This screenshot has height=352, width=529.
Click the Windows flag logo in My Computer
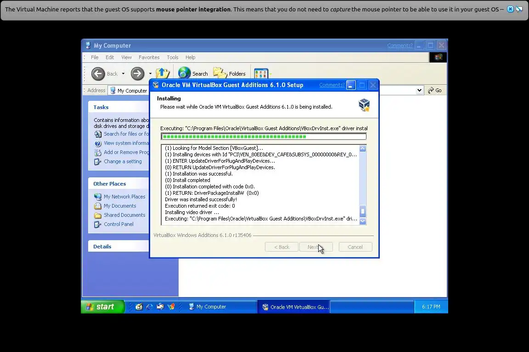(438, 57)
